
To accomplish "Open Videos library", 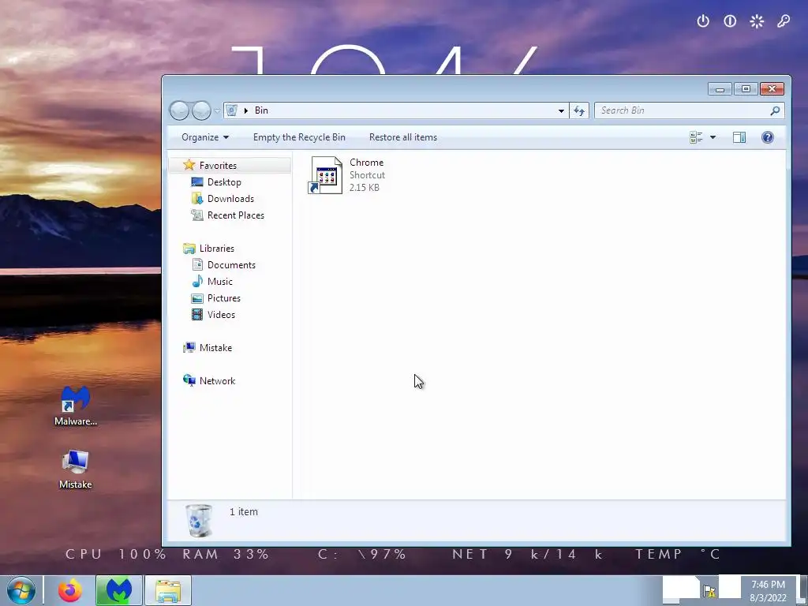I will click(221, 314).
